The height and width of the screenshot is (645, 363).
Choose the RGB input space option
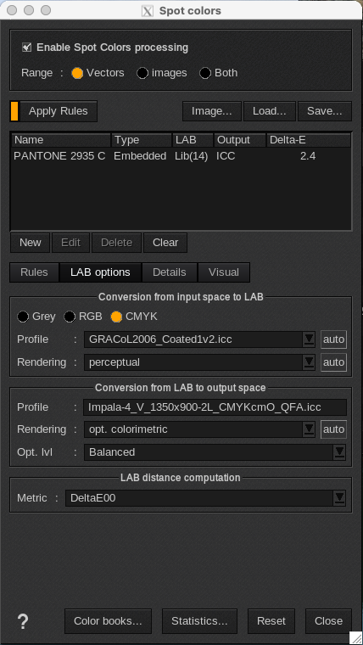coord(70,317)
